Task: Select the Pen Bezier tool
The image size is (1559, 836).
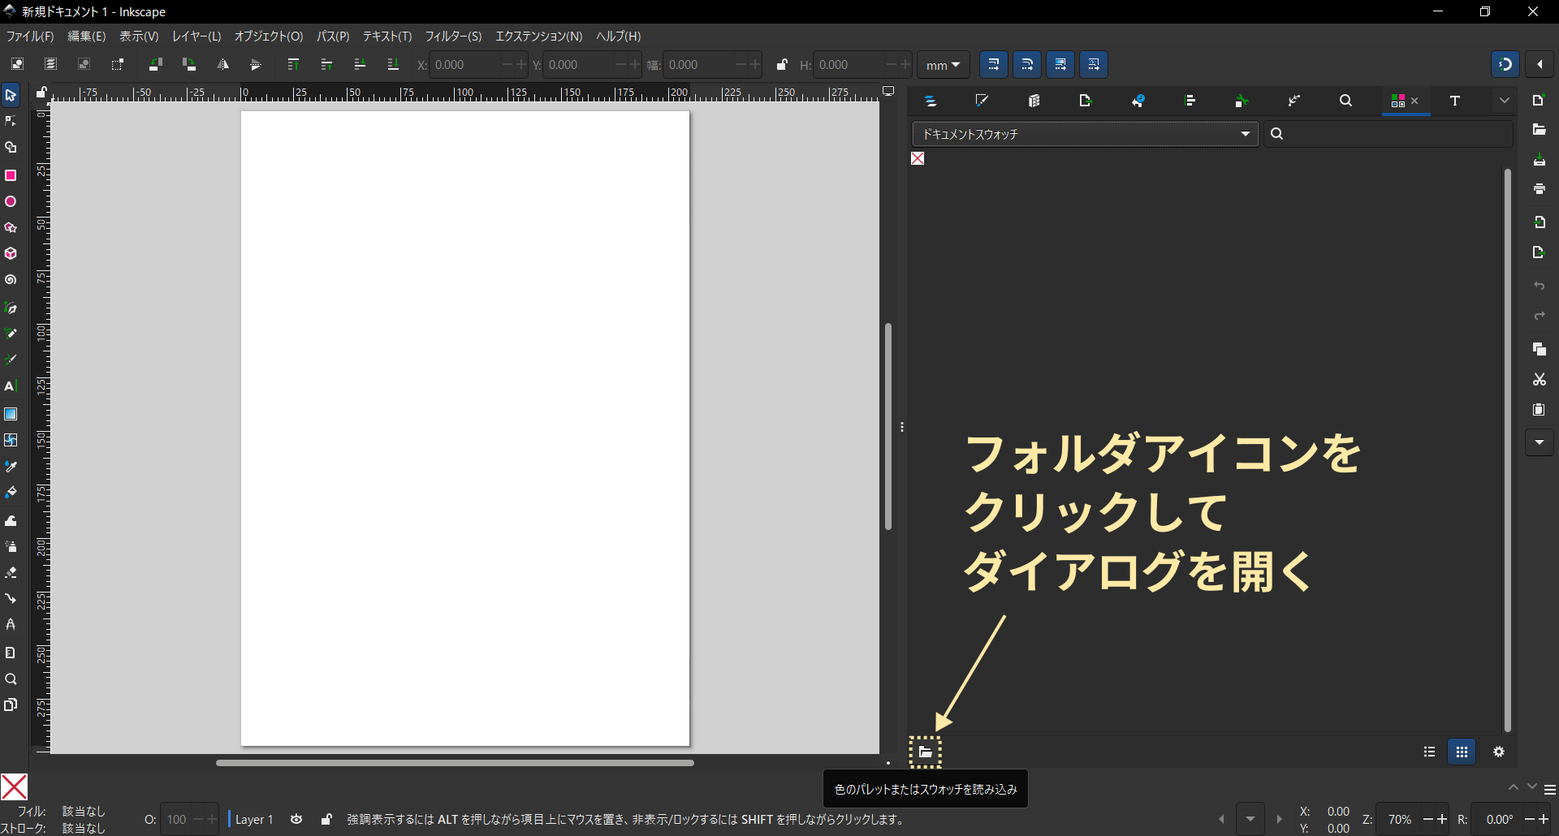Action: pos(11,308)
